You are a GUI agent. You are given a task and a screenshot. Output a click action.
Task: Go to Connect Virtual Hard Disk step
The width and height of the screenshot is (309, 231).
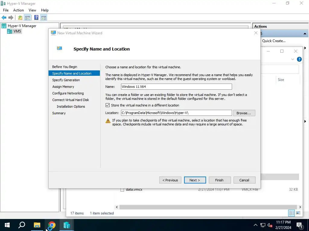point(71,100)
